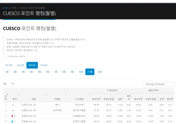The image size is (176, 124).
Task: Click the no-change dash in 김정민 row
Action: click(13, 105)
